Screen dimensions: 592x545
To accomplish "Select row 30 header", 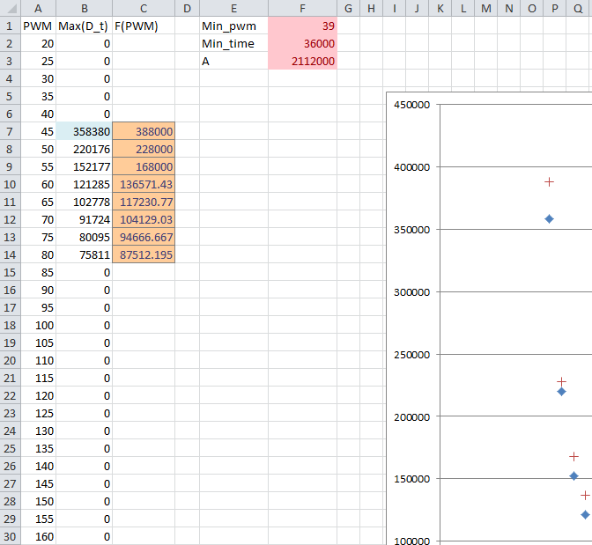I will [x=10, y=536].
